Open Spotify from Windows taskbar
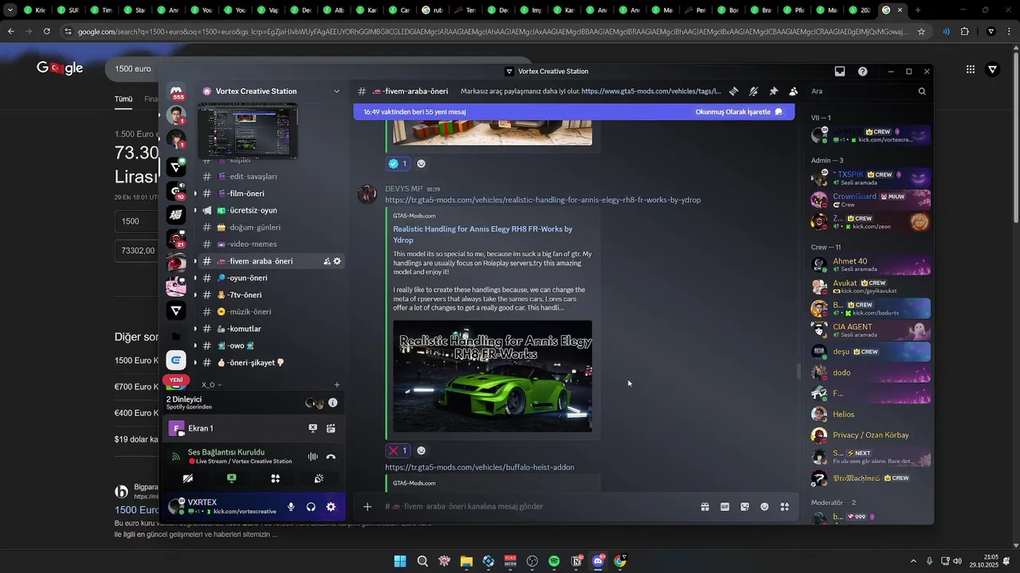 [x=554, y=561]
